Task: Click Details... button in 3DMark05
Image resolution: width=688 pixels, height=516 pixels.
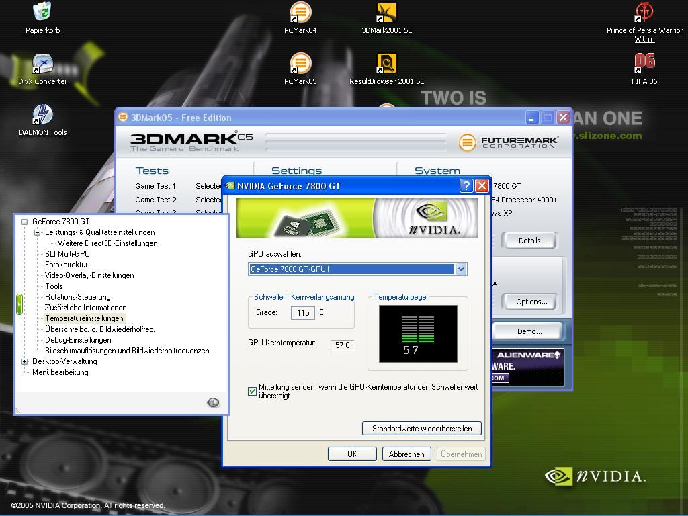Action: (529, 241)
